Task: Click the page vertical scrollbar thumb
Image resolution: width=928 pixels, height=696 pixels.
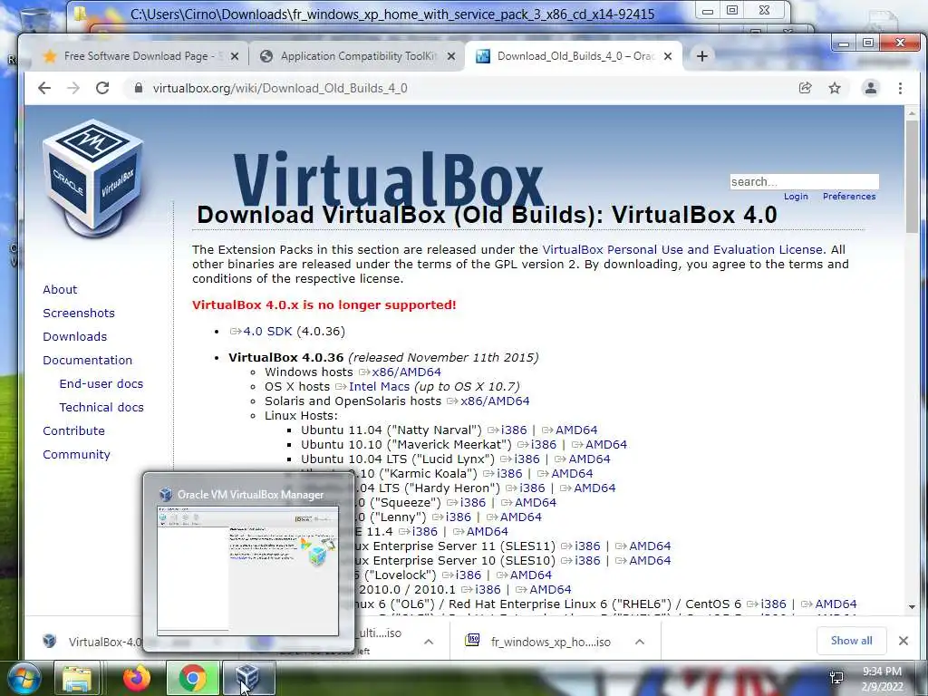Action: pyautogui.click(x=912, y=177)
